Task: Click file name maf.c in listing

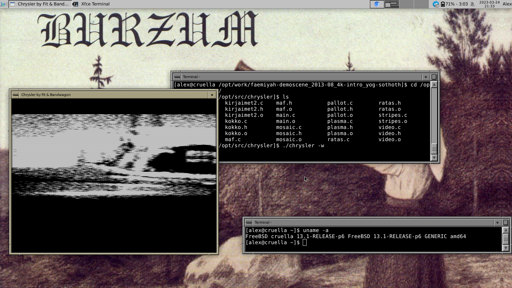Action: [233, 140]
